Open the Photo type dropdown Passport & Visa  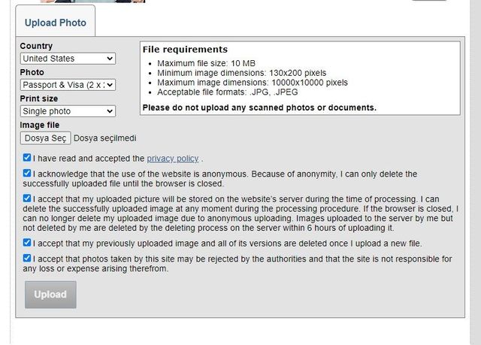point(68,85)
